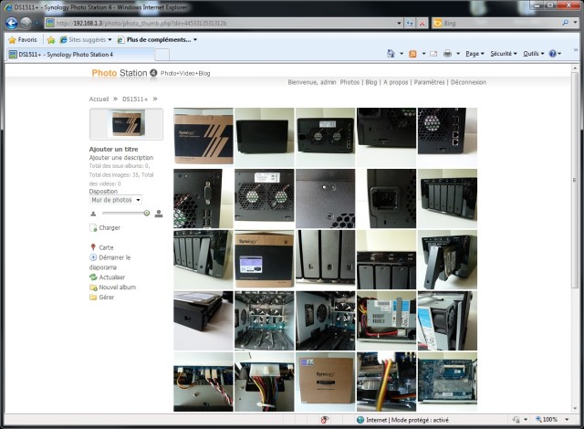Open Favoris star button
584x429 pixels.
coord(23,39)
